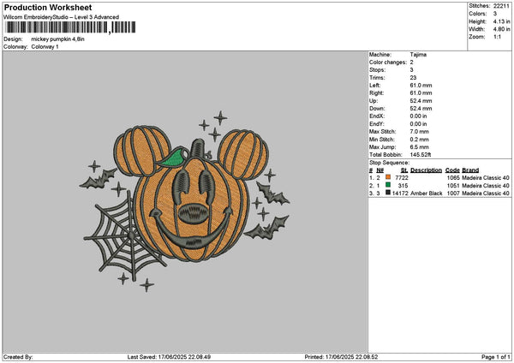The width and height of the screenshot is (514, 363).
Task: Click the 'St.' column header
Action: (x=404, y=170)
